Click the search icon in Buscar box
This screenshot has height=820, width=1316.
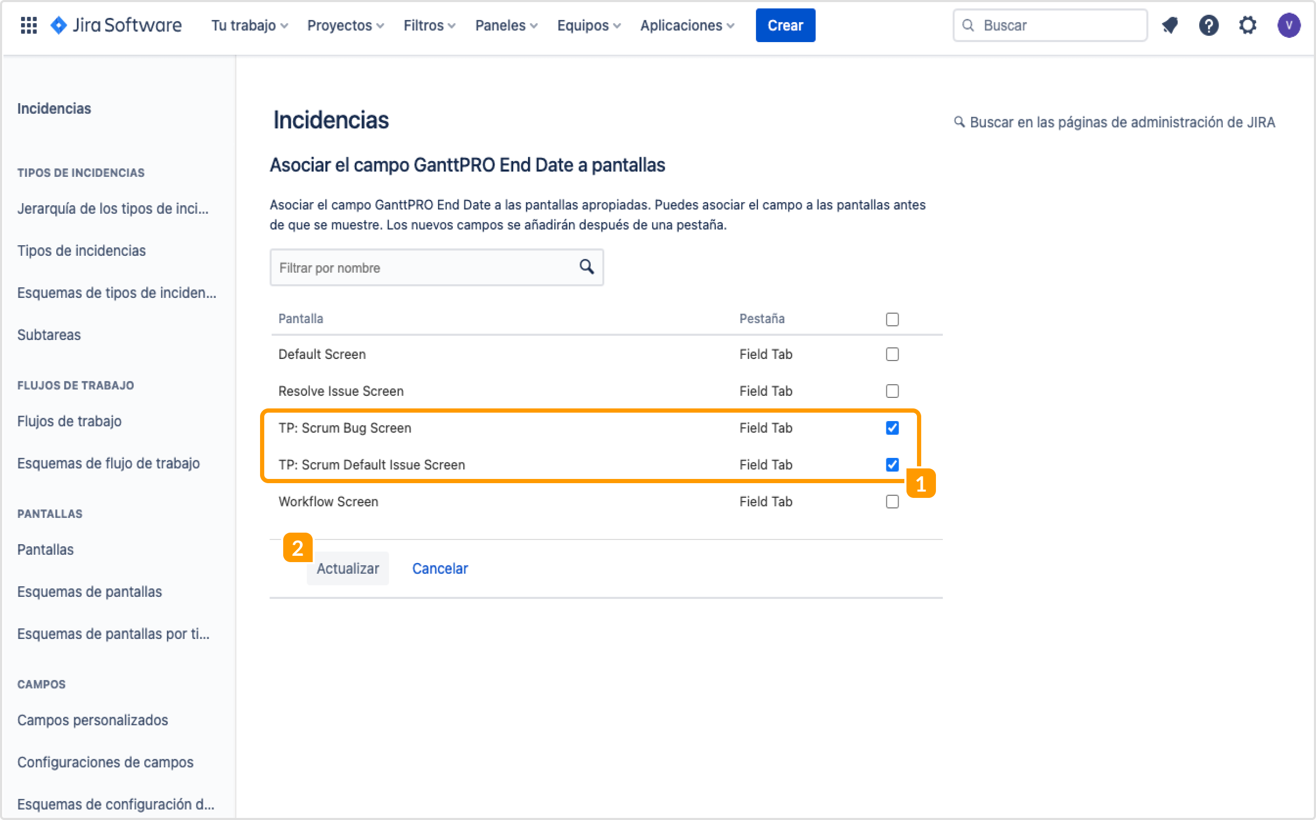[x=968, y=25]
